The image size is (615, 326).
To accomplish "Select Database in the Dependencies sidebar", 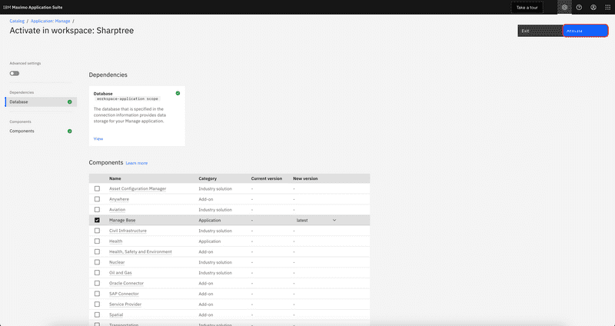I will (x=41, y=102).
